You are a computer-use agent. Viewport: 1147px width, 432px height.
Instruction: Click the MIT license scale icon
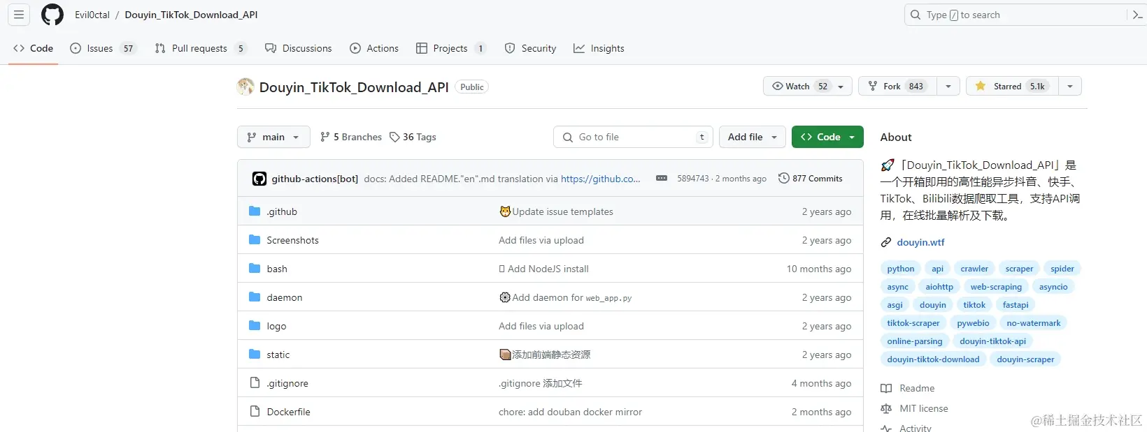click(886, 408)
